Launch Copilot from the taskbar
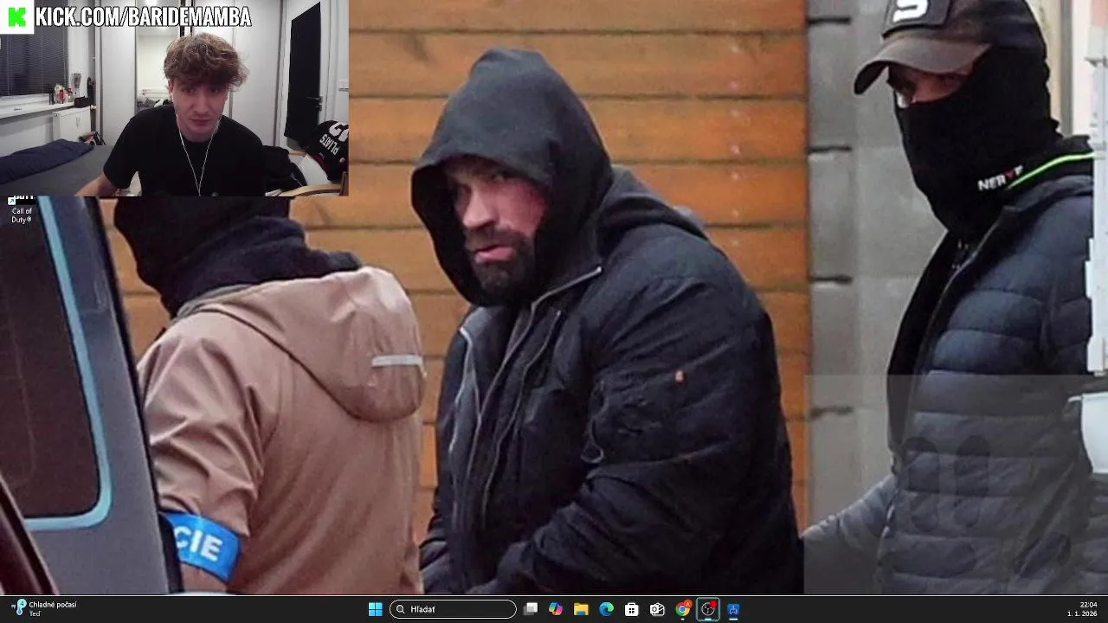 (556, 609)
